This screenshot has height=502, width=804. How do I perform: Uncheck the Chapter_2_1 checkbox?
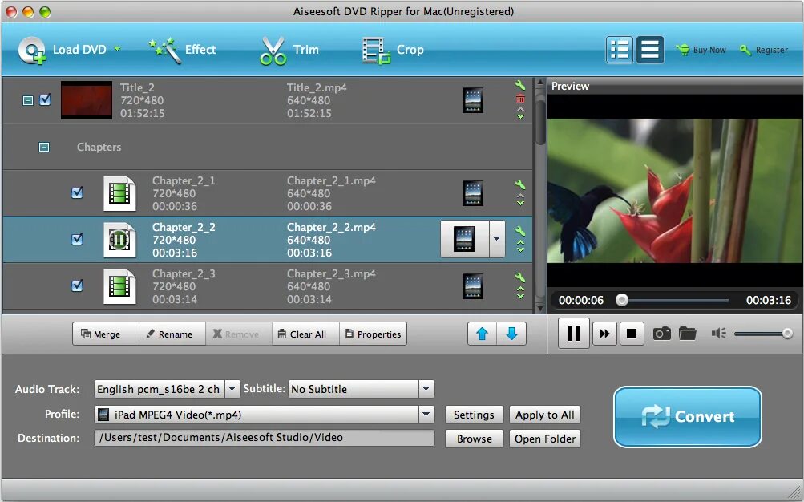tap(77, 192)
